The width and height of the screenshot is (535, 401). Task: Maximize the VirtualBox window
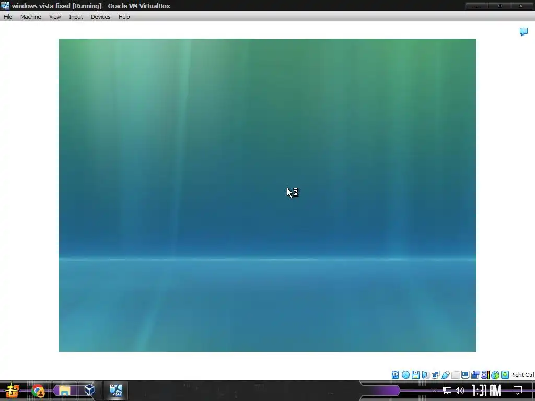(500, 6)
